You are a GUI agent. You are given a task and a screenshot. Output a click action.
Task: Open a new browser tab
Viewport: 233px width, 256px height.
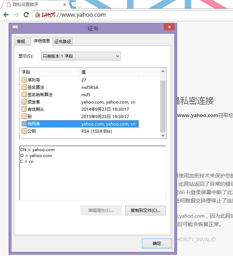pyautogui.click(x=76, y=5)
